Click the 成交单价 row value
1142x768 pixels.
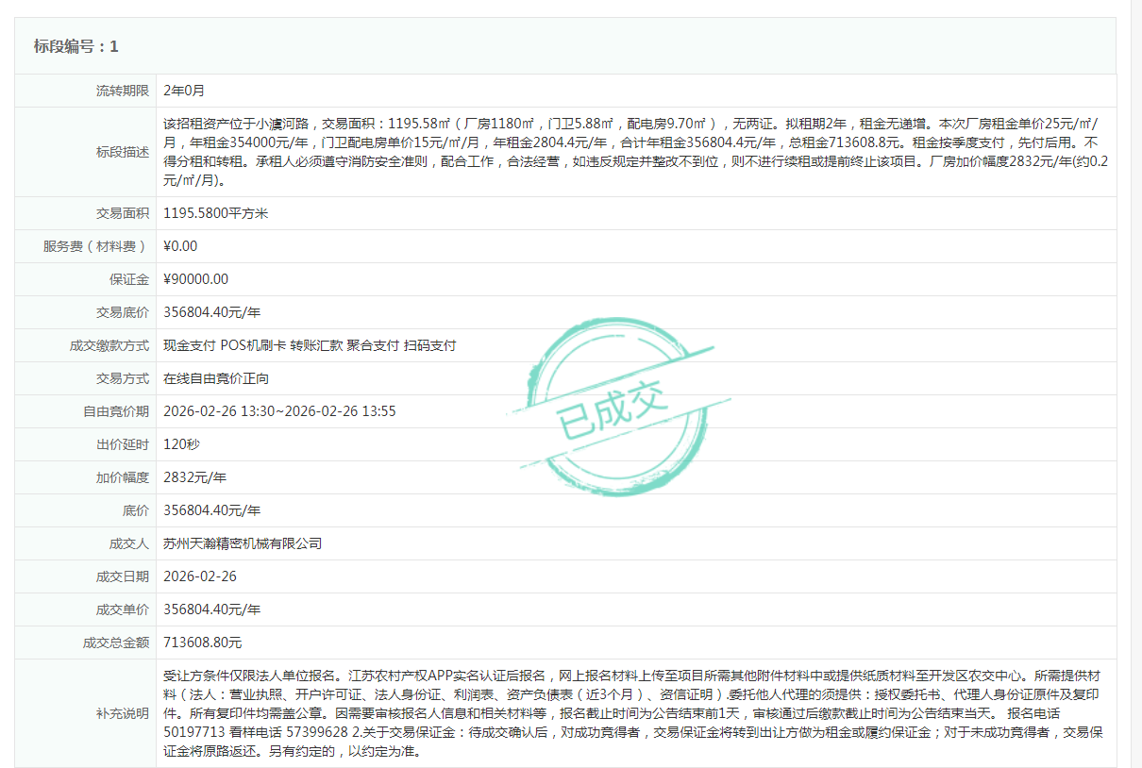point(211,609)
